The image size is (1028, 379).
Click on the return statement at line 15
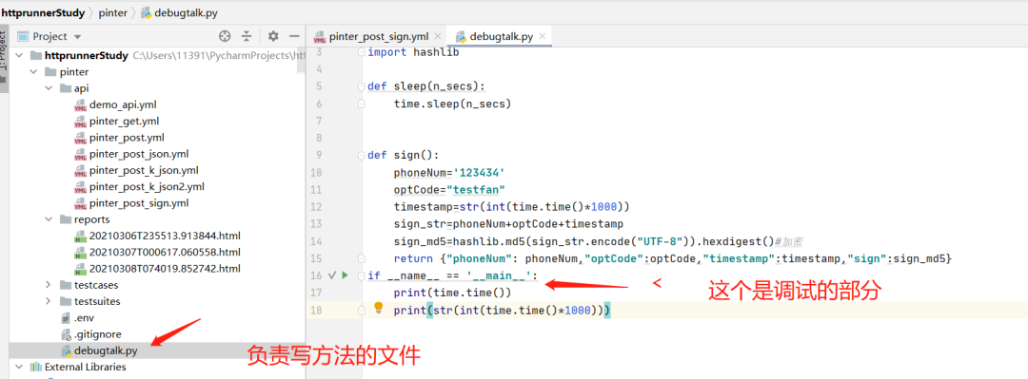[672, 258]
